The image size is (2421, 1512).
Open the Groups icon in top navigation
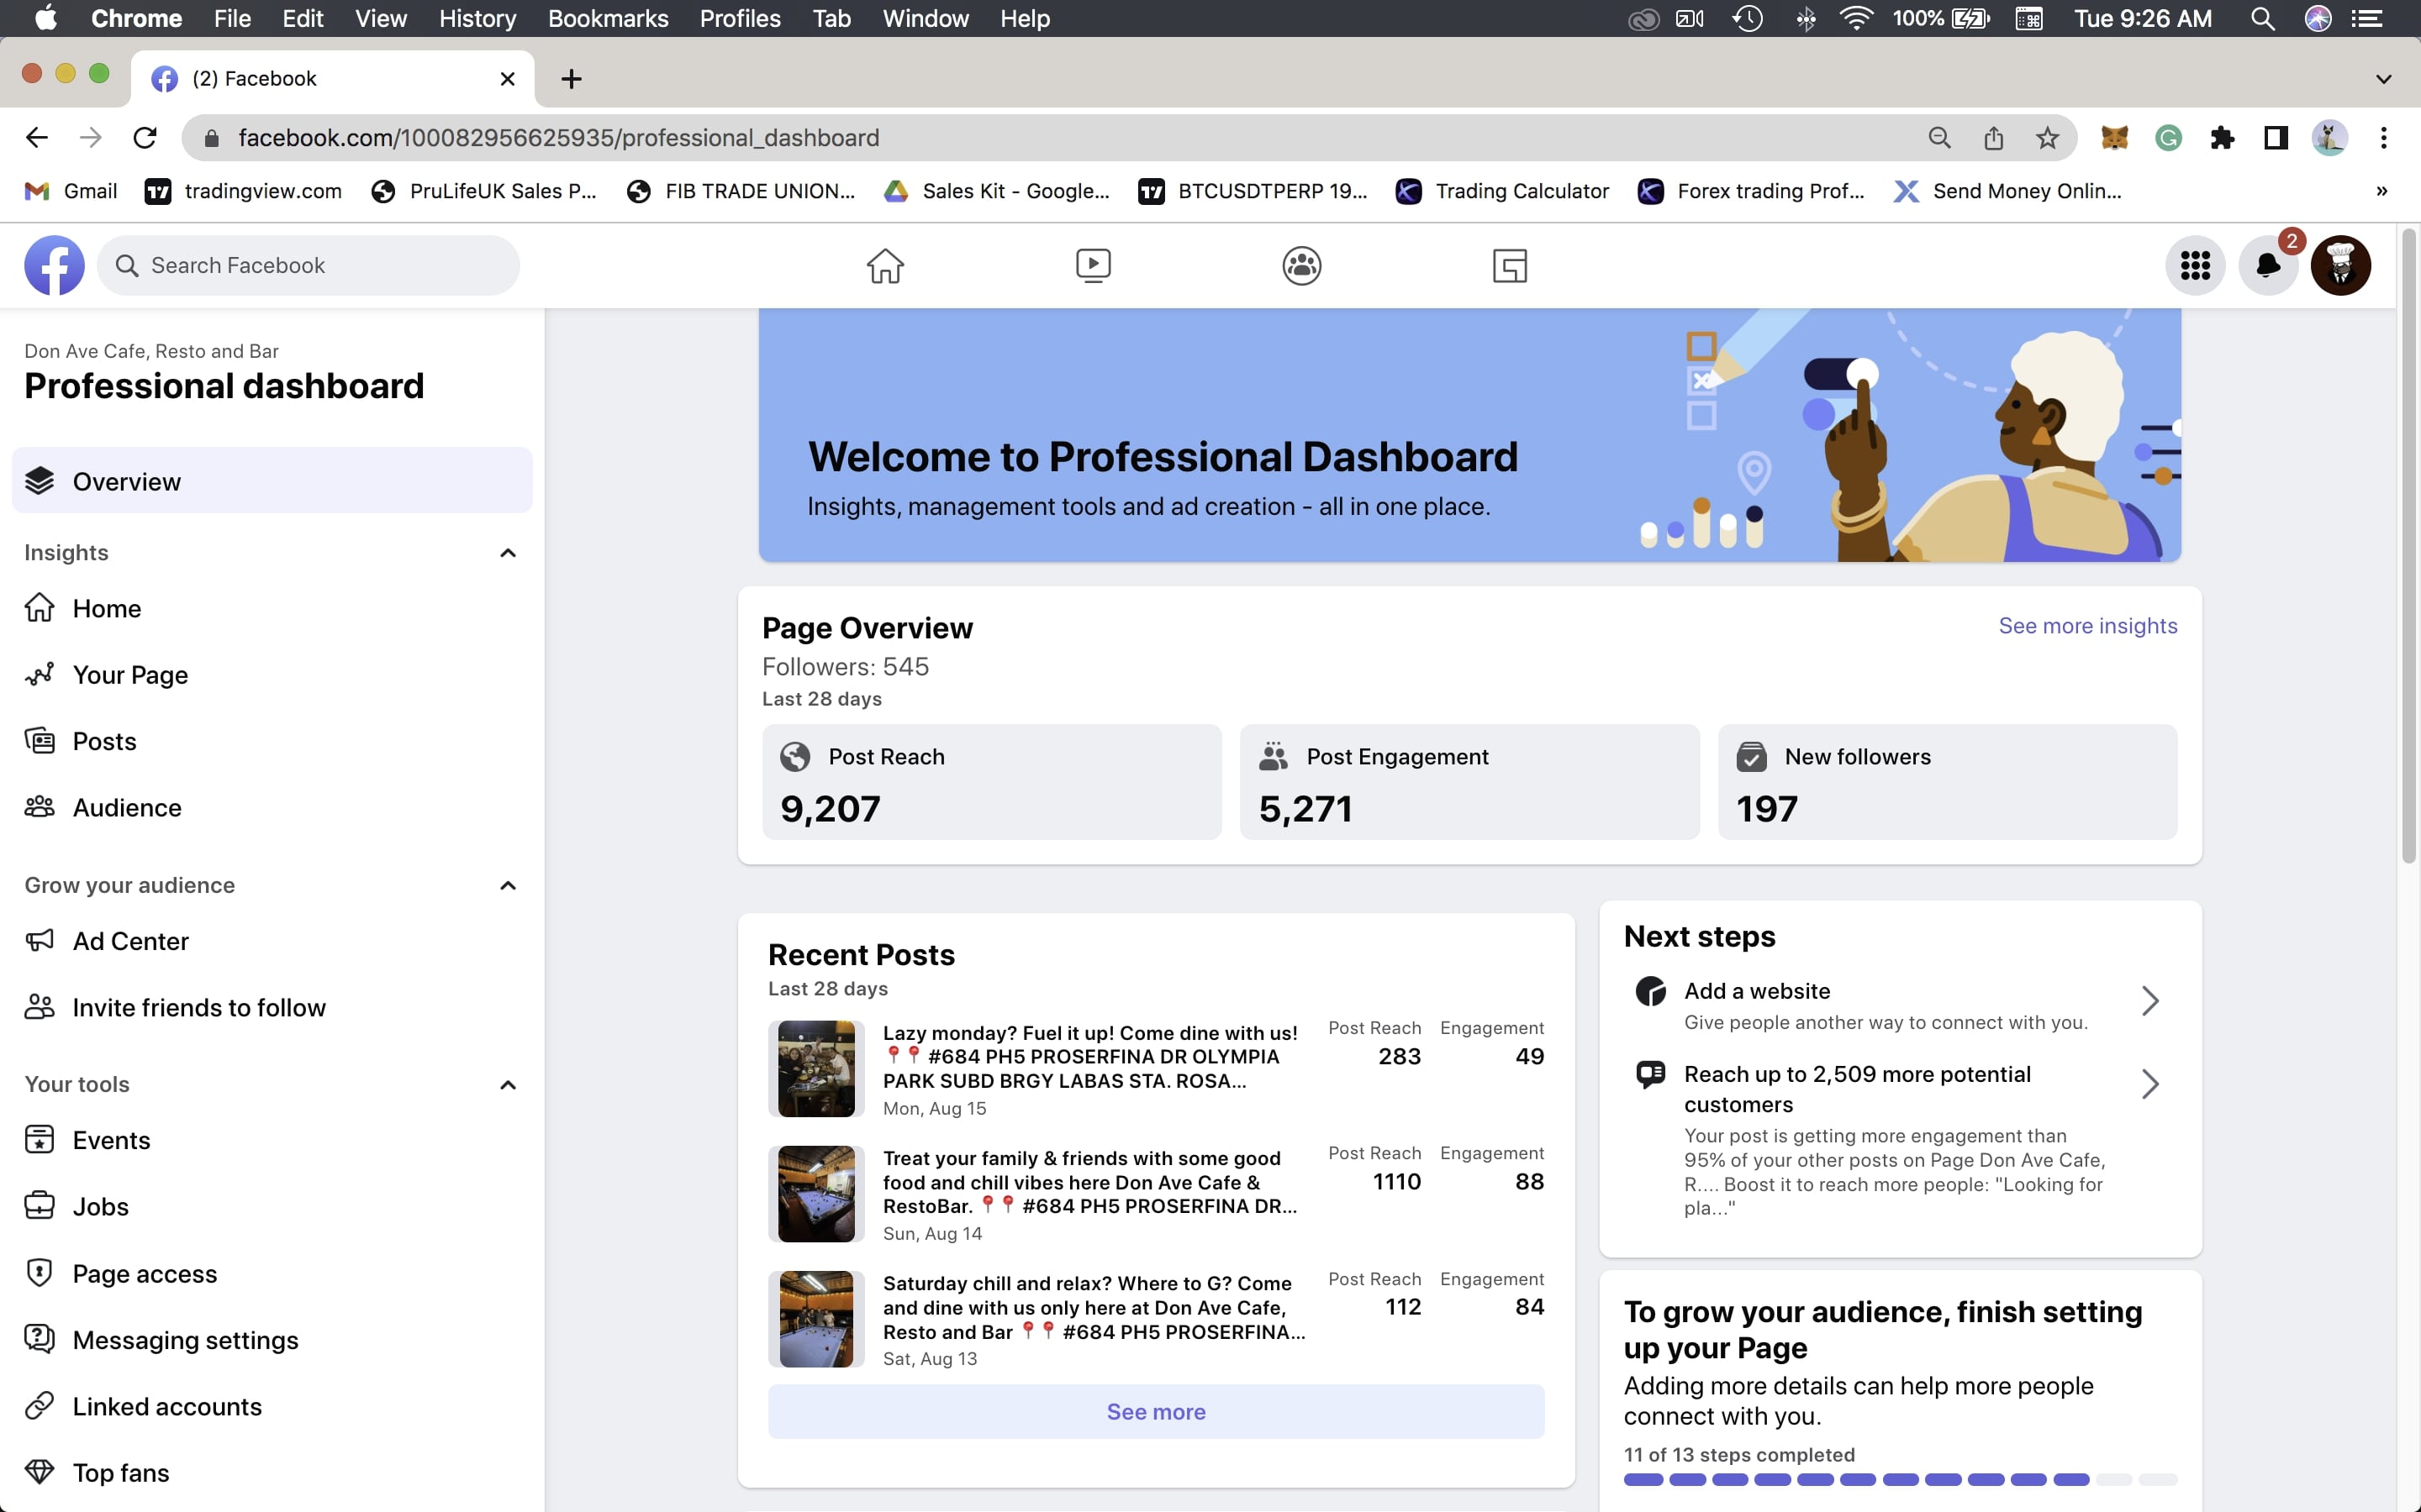[1300, 266]
